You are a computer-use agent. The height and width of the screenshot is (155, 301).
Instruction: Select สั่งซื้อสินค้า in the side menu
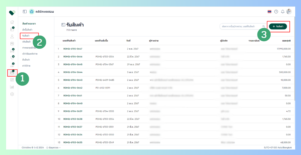27,30
